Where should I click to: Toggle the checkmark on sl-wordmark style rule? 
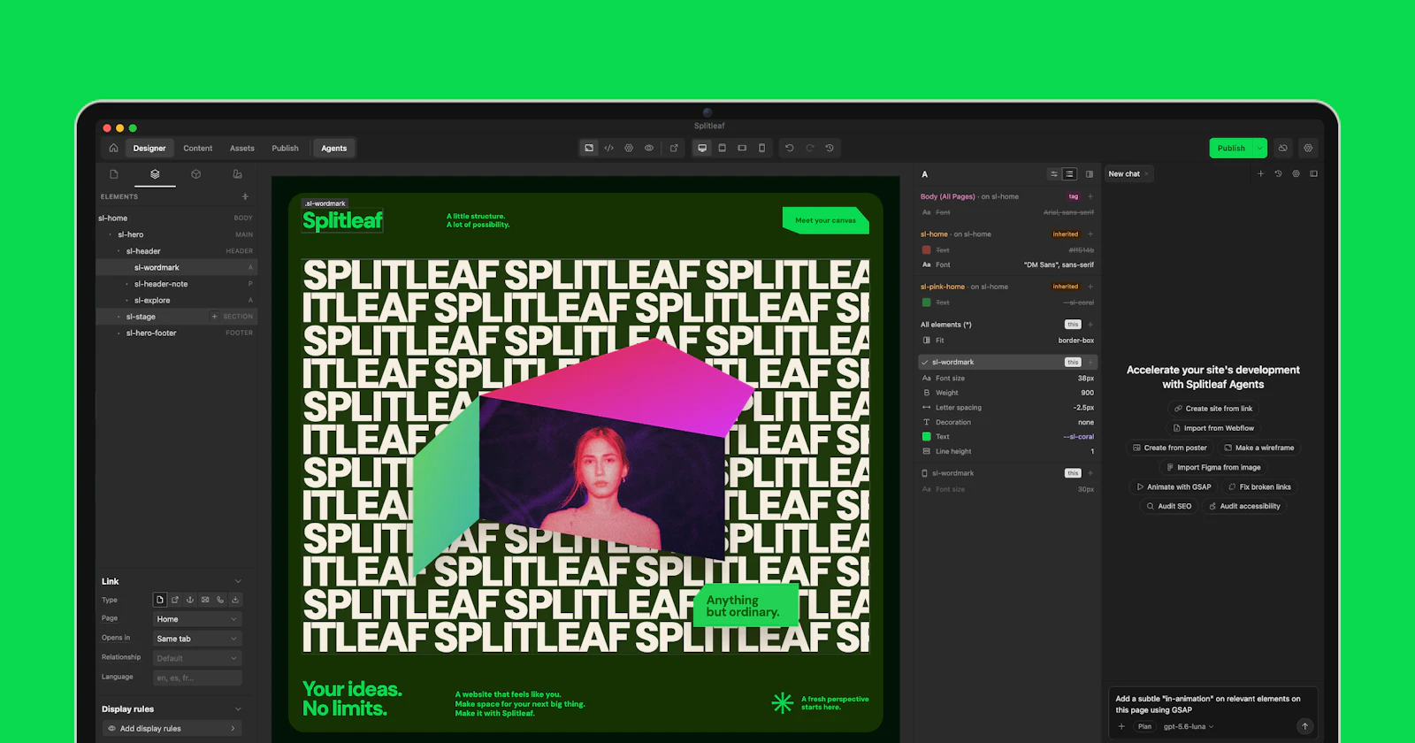click(924, 362)
